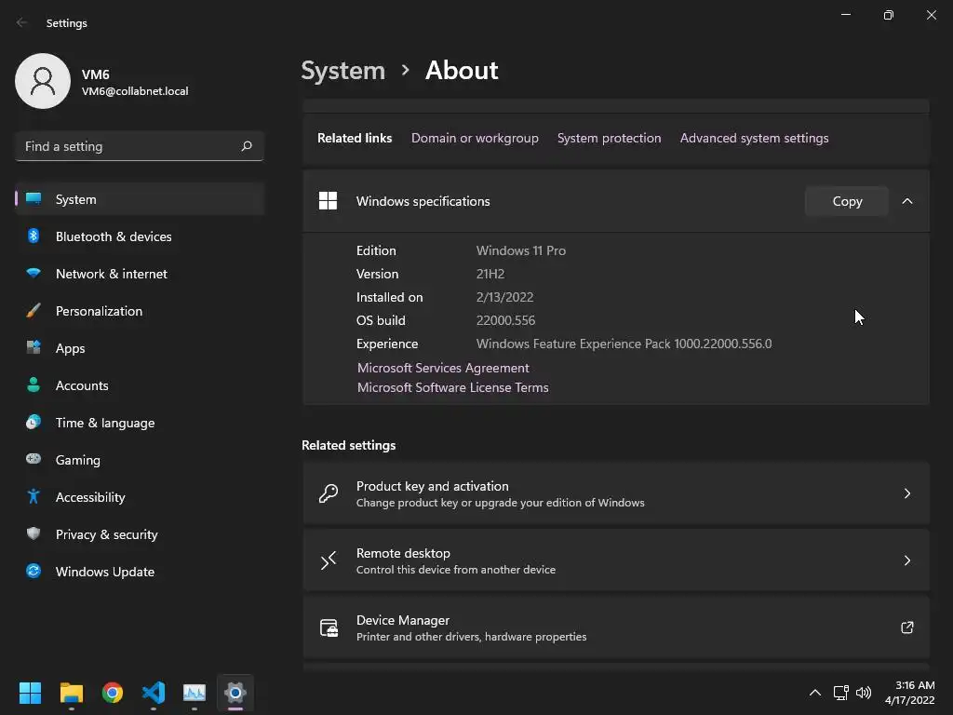
Task: Click the Accounts person icon
Action: click(34, 384)
